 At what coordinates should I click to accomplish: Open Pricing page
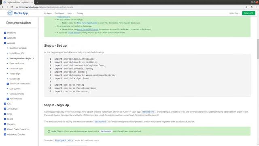[80, 13]
